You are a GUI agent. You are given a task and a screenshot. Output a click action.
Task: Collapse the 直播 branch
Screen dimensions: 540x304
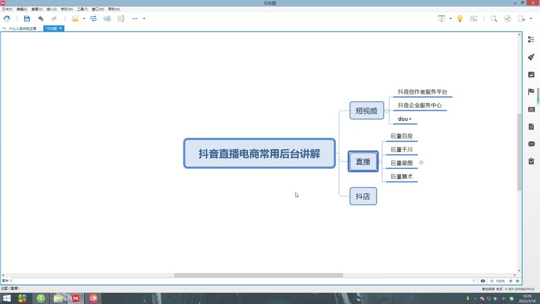pos(380,162)
